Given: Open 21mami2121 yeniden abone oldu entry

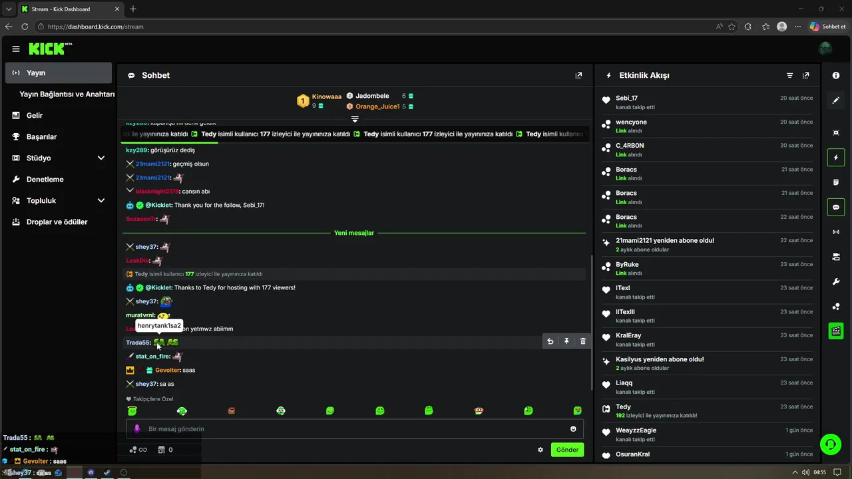Looking at the screenshot, I should click(x=708, y=245).
